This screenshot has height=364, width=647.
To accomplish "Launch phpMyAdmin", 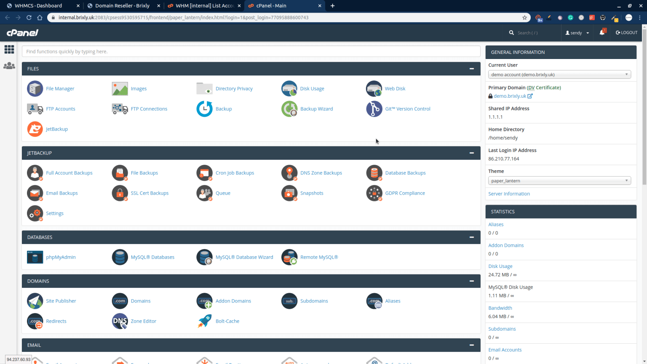I will point(61,257).
